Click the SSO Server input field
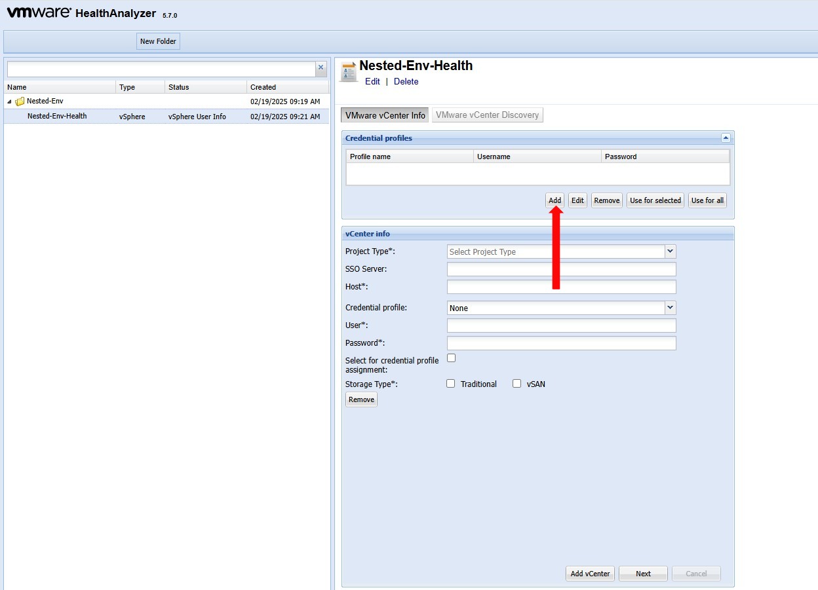 click(x=561, y=269)
